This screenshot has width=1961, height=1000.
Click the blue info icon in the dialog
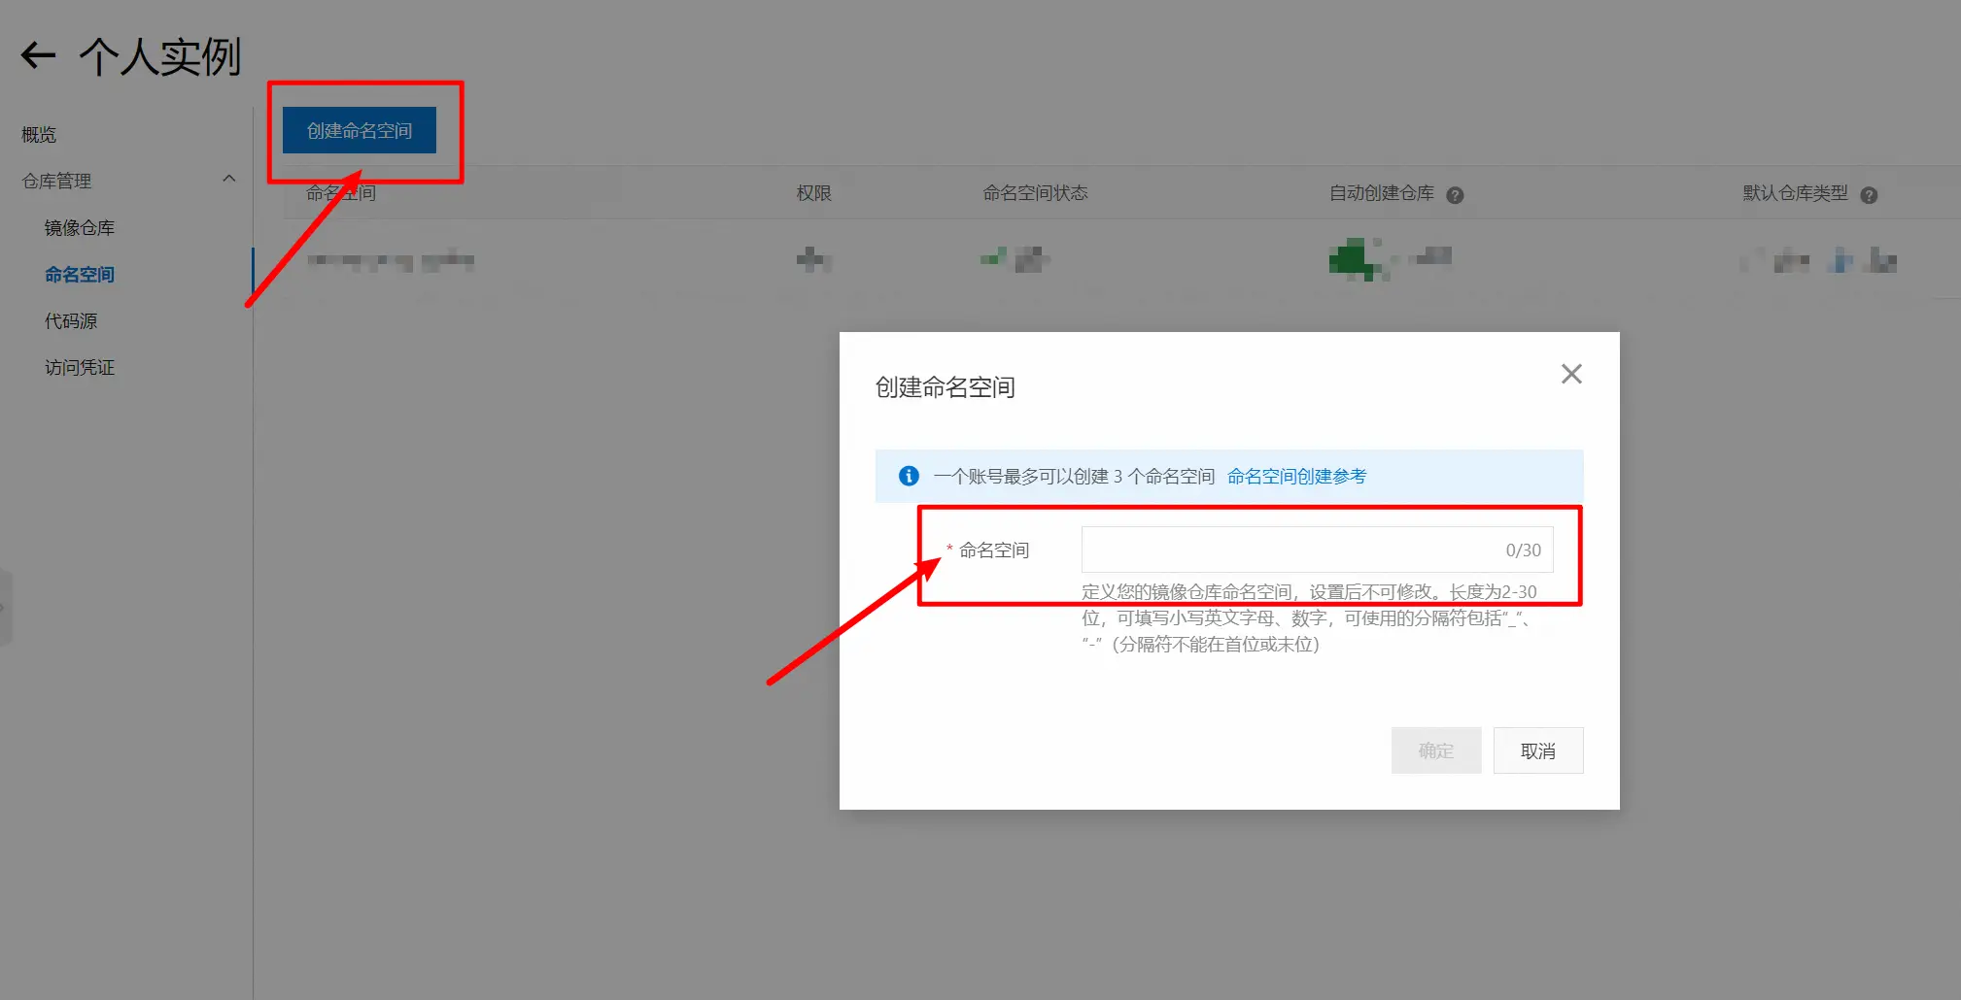[908, 476]
